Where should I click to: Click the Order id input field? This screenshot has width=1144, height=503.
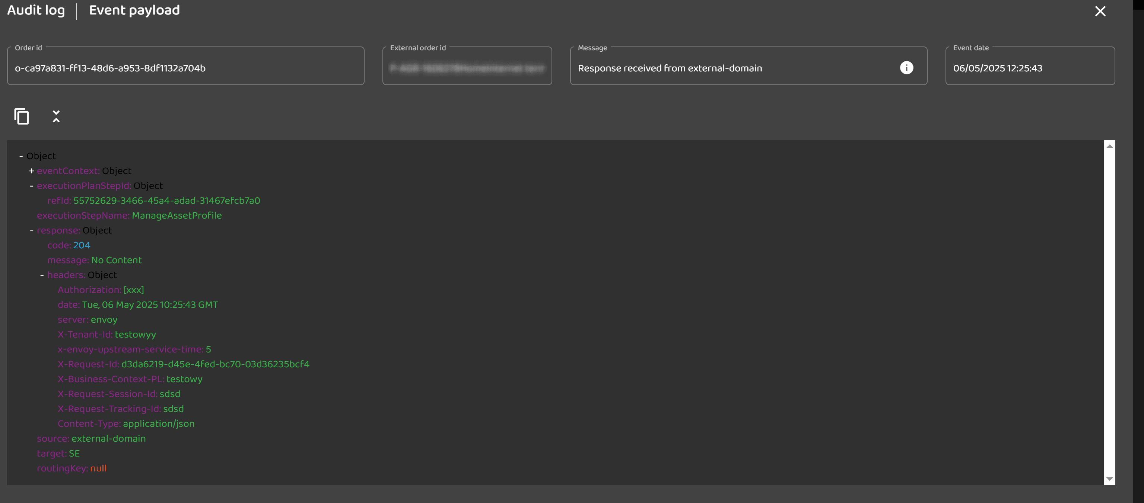[185, 68]
